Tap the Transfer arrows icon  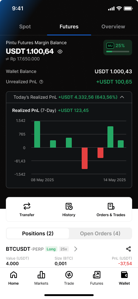coord(27,206)
